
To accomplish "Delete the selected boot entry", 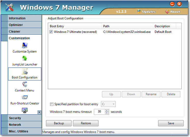I will [171, 94].
